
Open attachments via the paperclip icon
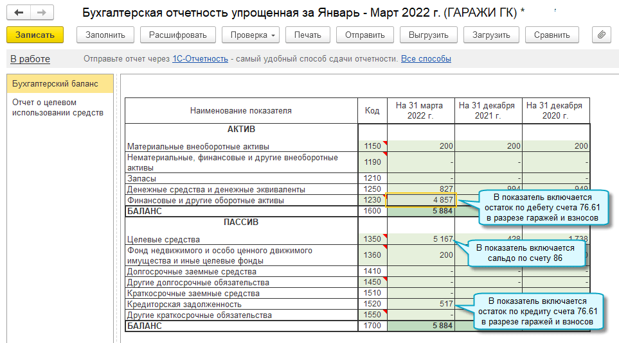click(x=601, y=35)
